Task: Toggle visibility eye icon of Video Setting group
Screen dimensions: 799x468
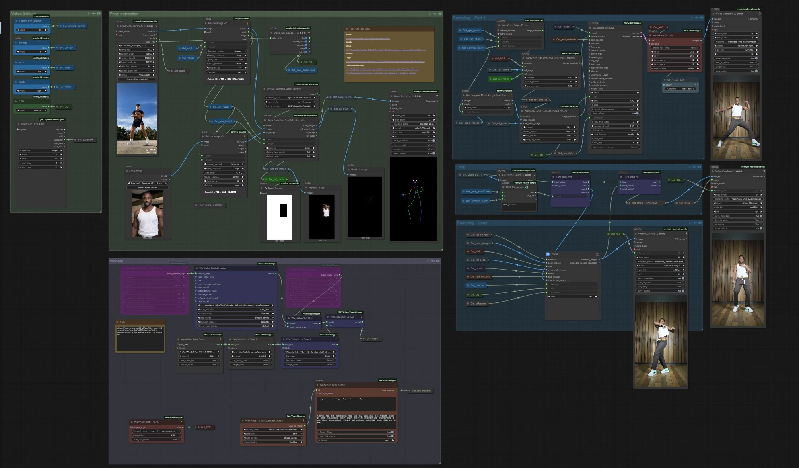Action: coord(99,13)
